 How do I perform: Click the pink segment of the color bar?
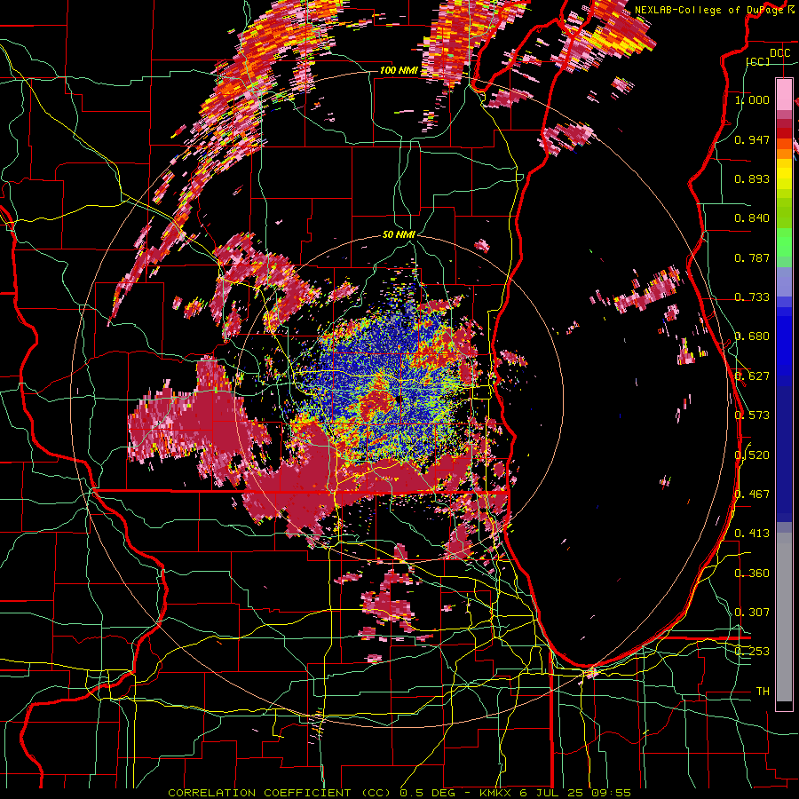click(784, 95)
